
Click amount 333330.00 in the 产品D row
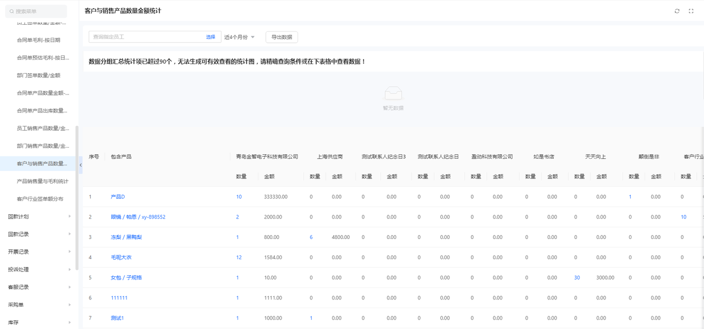276,197
